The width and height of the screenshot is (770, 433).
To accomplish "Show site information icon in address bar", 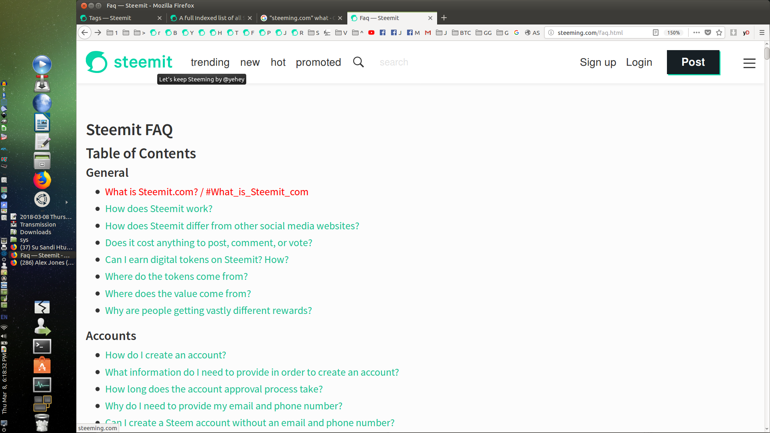I will pyautogui.click(x=551, y=32).
